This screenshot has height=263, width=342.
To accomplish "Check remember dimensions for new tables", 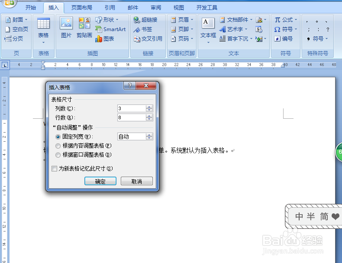I will [82, 168].
